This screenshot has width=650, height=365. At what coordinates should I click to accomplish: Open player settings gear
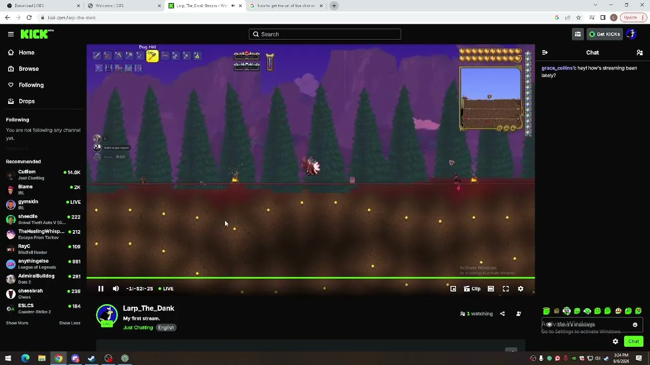click(x=521, y=288)
